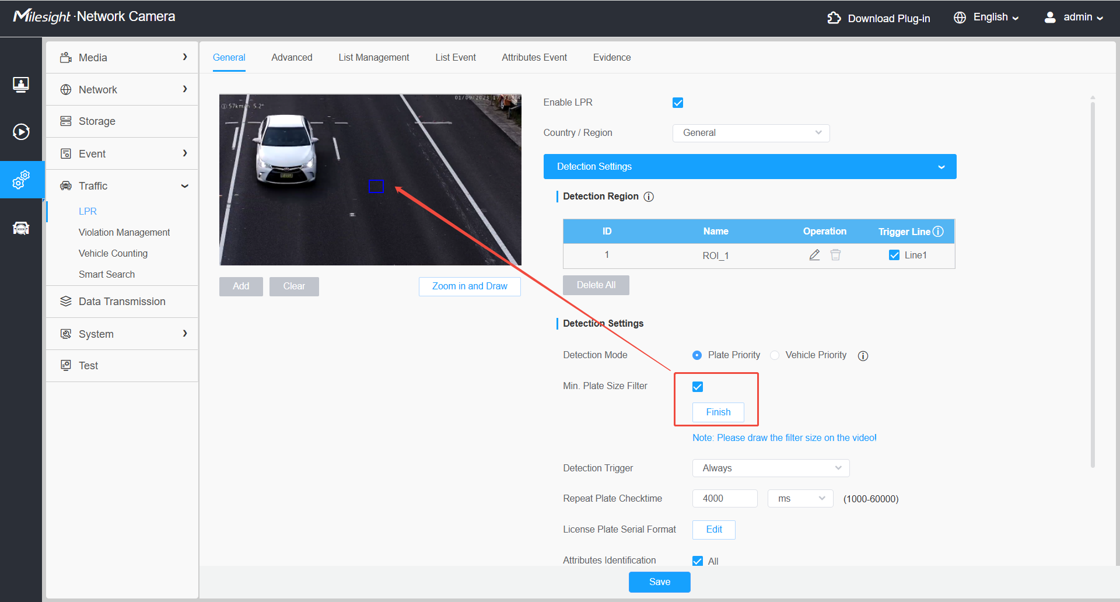Toggle the Attributes Identification All checkbox

point(698,561)
